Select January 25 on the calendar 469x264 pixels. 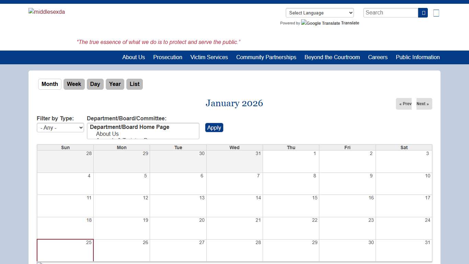coord(65,251)
